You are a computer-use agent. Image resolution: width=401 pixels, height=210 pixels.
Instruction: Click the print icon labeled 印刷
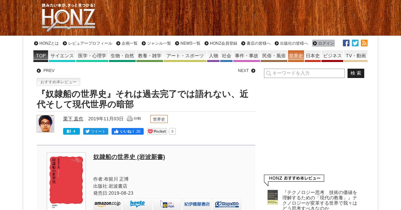tap(134, 119)
